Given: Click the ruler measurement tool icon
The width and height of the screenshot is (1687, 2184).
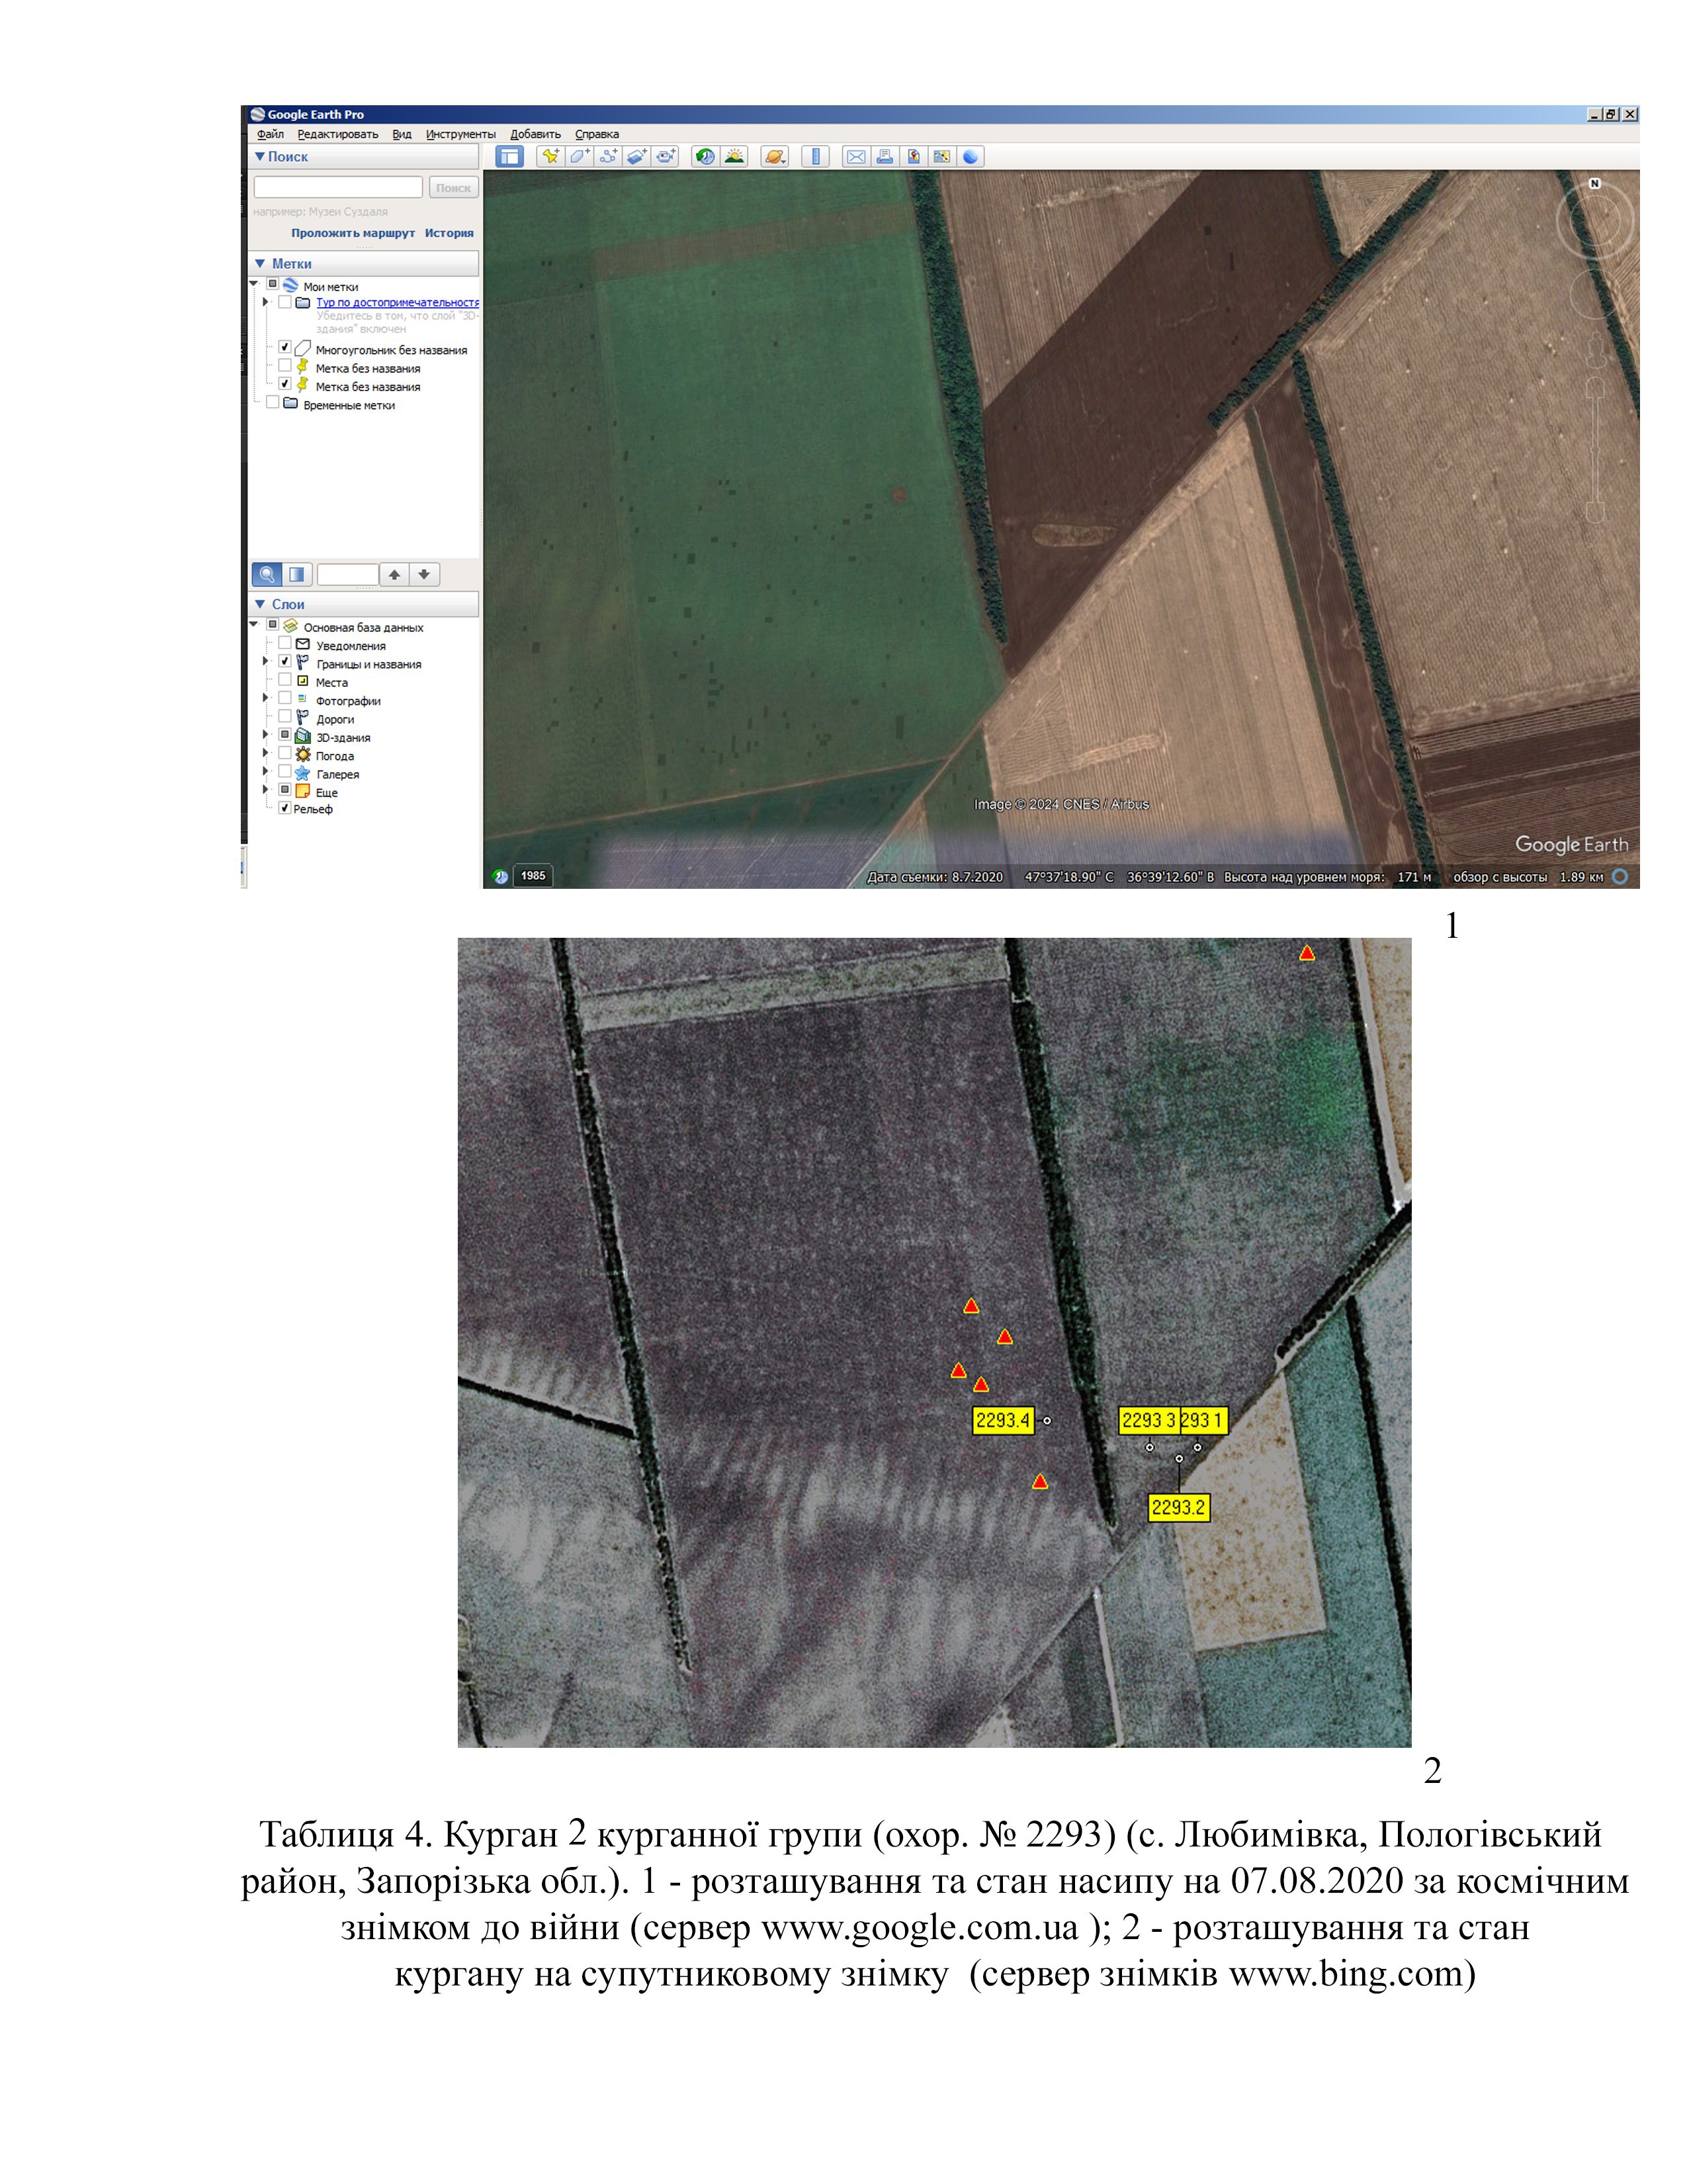Looking at the screenshot, I should coord(816,156).
